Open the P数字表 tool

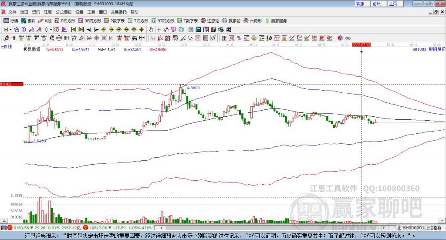[x=115, y=21]
